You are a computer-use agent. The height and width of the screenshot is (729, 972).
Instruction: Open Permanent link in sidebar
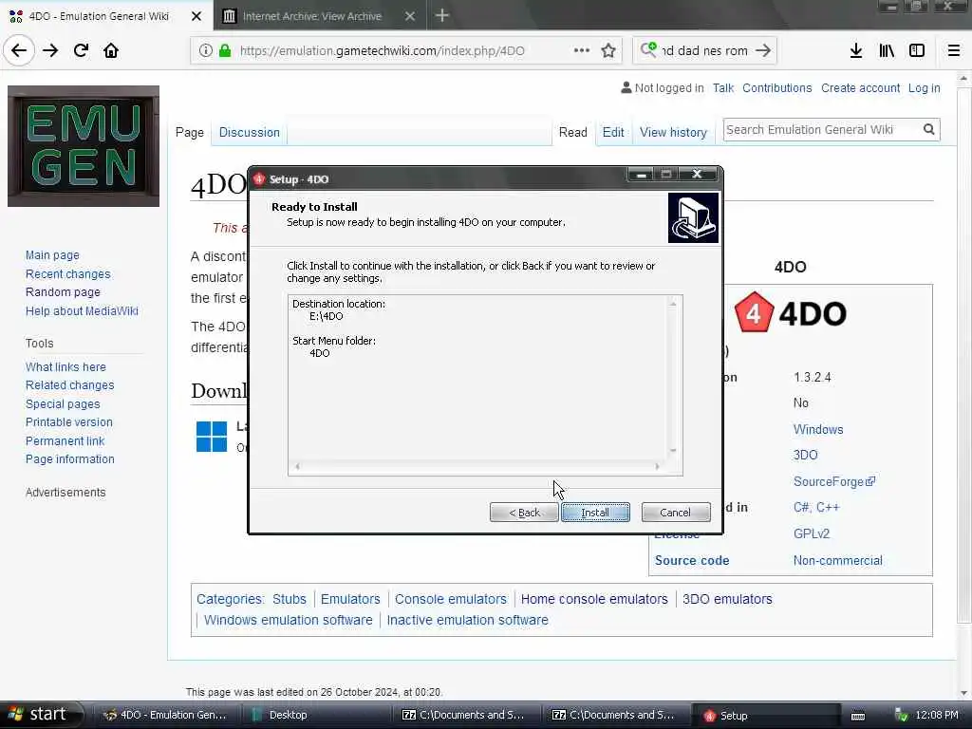click(65, 441)
